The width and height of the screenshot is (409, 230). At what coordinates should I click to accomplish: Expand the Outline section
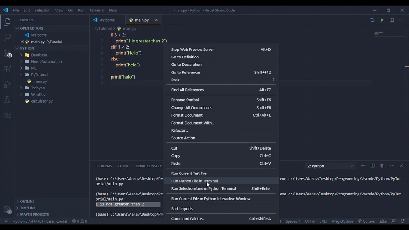click(27, 201)
